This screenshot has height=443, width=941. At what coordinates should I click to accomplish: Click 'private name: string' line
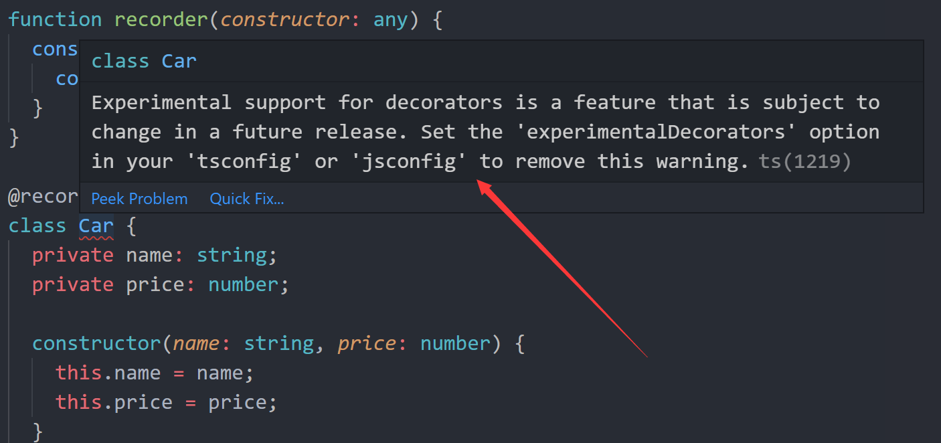tap(154, 256)
